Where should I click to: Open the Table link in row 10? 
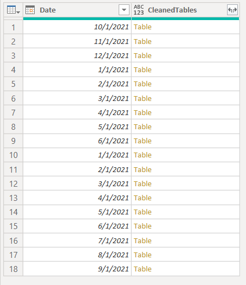(143, 155)
